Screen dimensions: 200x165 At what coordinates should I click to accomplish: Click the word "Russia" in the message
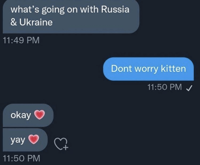(115, 10)
